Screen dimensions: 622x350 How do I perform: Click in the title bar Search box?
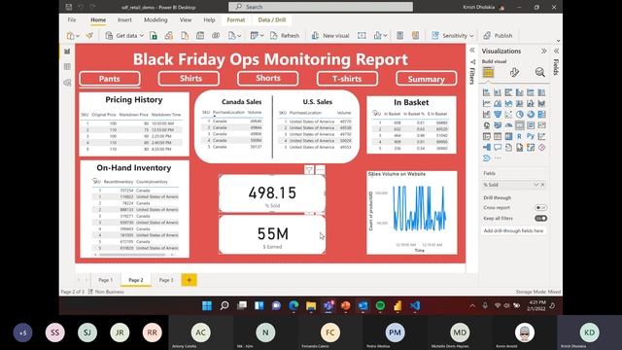click(x=321, y=7)
